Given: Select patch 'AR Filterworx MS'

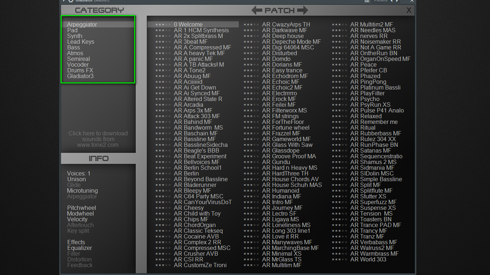Looking at the screenshot, I should coord(284,111).
